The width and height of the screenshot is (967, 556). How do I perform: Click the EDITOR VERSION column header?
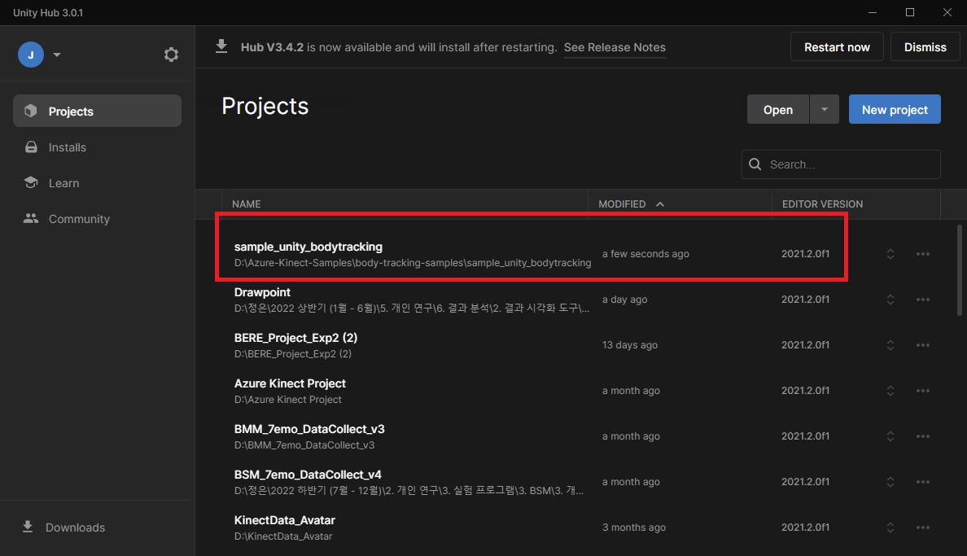822,204
